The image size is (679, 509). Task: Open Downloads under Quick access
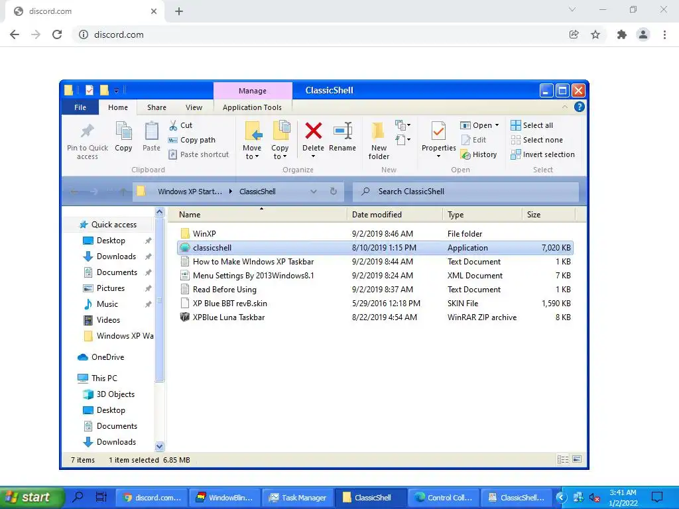[109, 256]
